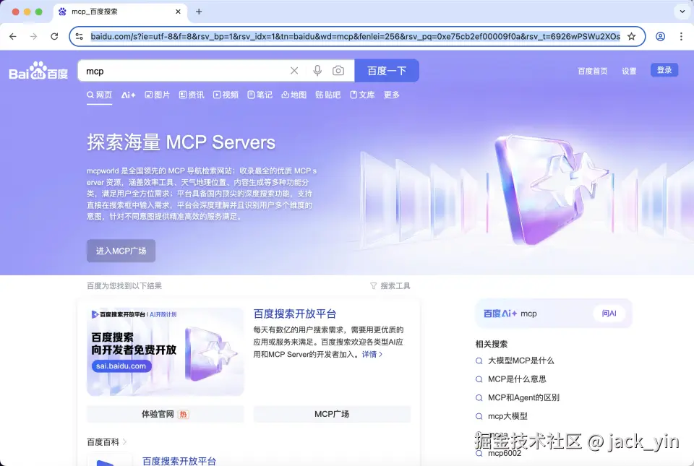Close the mcp_百度搜索 tab

tap(178, 12)
